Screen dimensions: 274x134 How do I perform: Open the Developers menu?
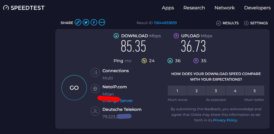(258, 8)
